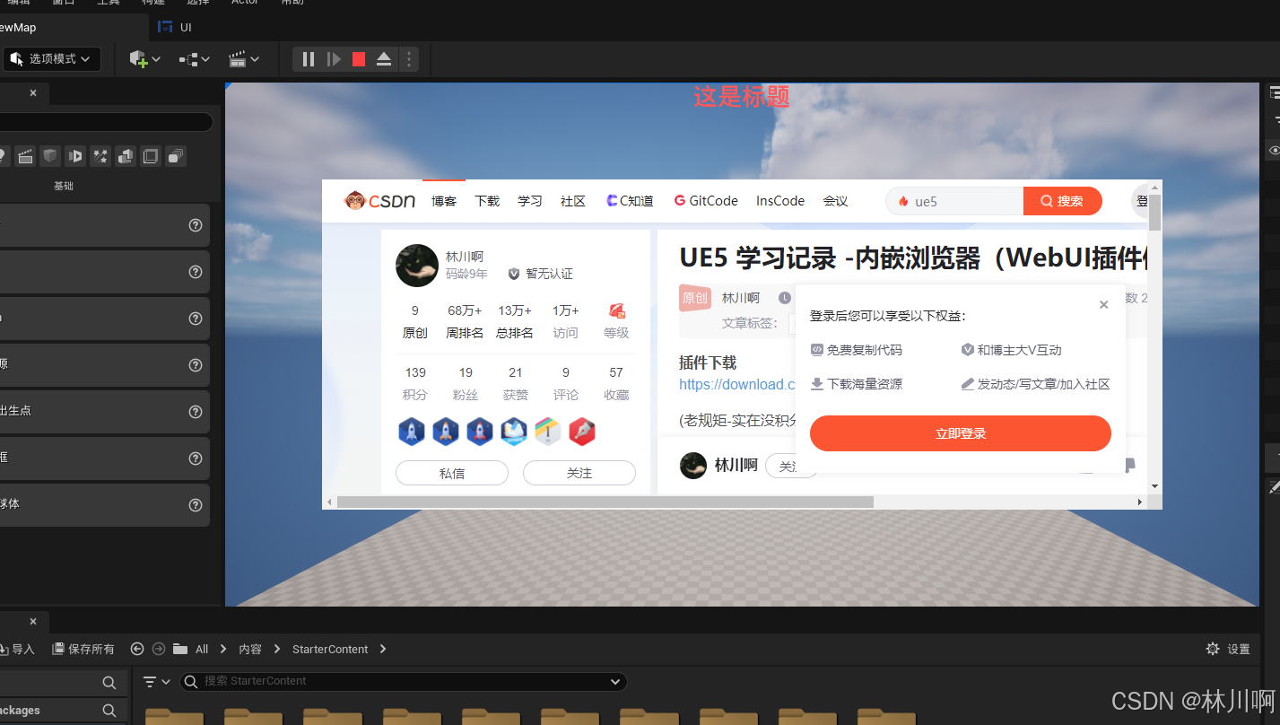
Task: Click the CSDN search box containing ue5
Action: click(954, 201)
